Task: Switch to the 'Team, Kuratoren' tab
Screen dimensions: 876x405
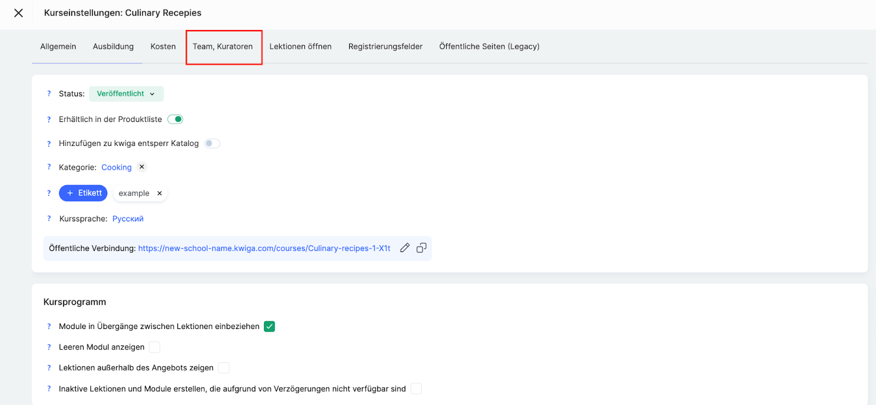Action: pyautogui.click(x=223, y=46)
